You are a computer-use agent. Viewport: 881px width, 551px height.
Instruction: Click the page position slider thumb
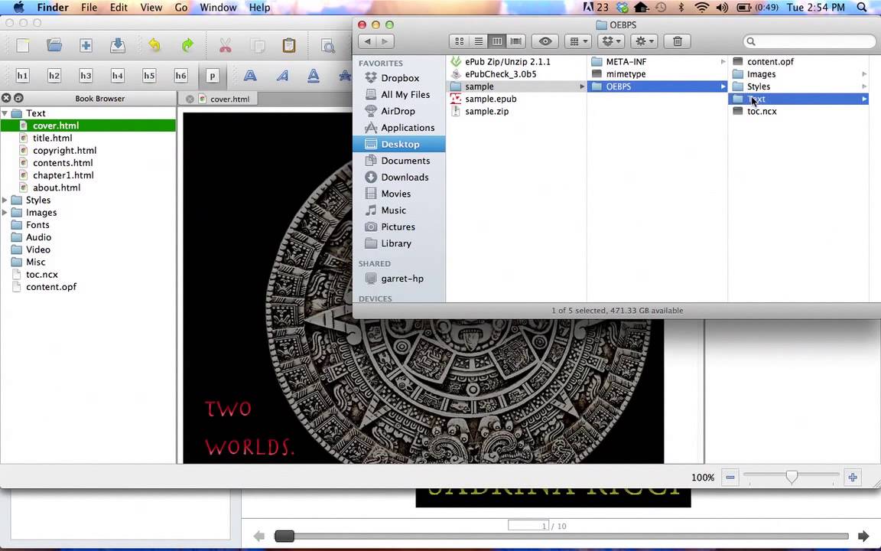coord(284,536)
